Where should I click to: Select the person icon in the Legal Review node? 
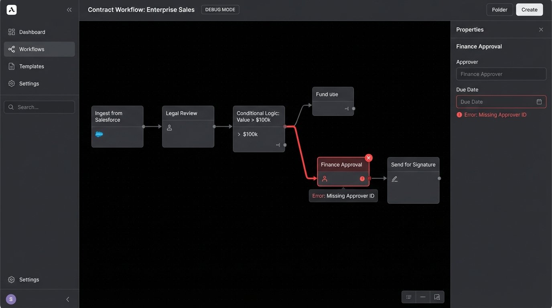click(169, 128)
